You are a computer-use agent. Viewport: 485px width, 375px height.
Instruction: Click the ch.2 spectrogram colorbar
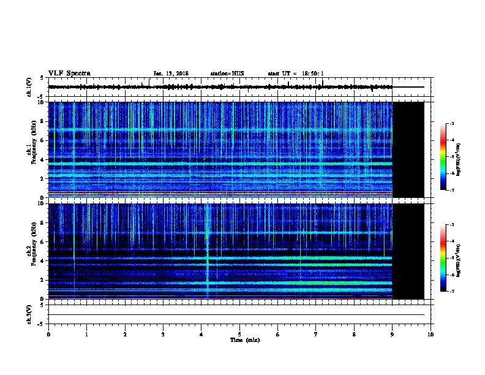pos(443,258)
